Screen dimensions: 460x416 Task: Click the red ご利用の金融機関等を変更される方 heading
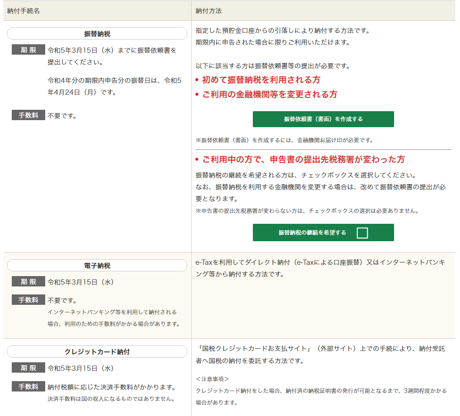tap(269, 94)
